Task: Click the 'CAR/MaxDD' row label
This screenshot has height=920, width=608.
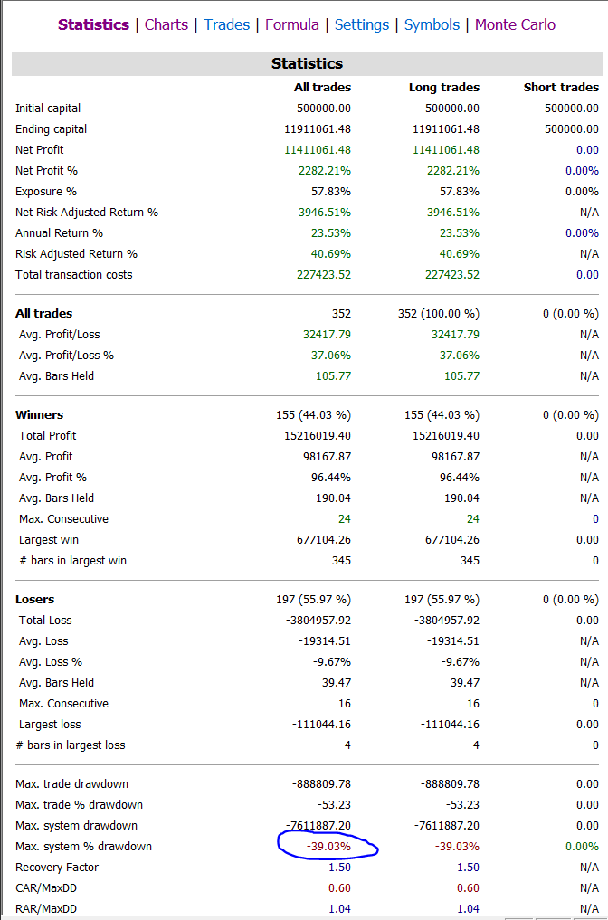Action: 46,888
